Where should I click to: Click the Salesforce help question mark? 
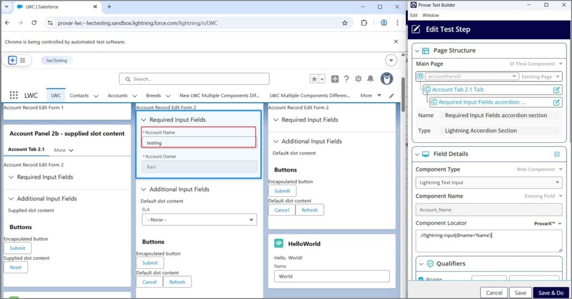coord(346,79)
